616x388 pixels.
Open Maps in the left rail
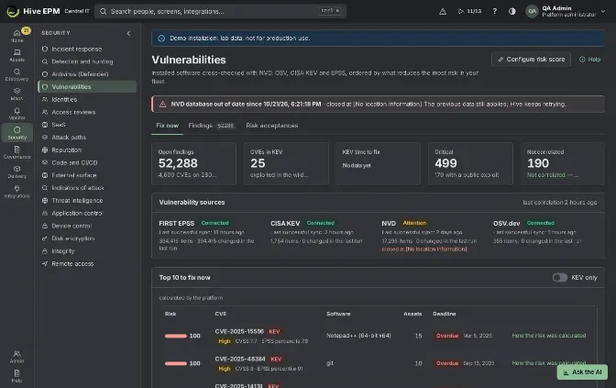pyautogui.click(x=16, y=94)
